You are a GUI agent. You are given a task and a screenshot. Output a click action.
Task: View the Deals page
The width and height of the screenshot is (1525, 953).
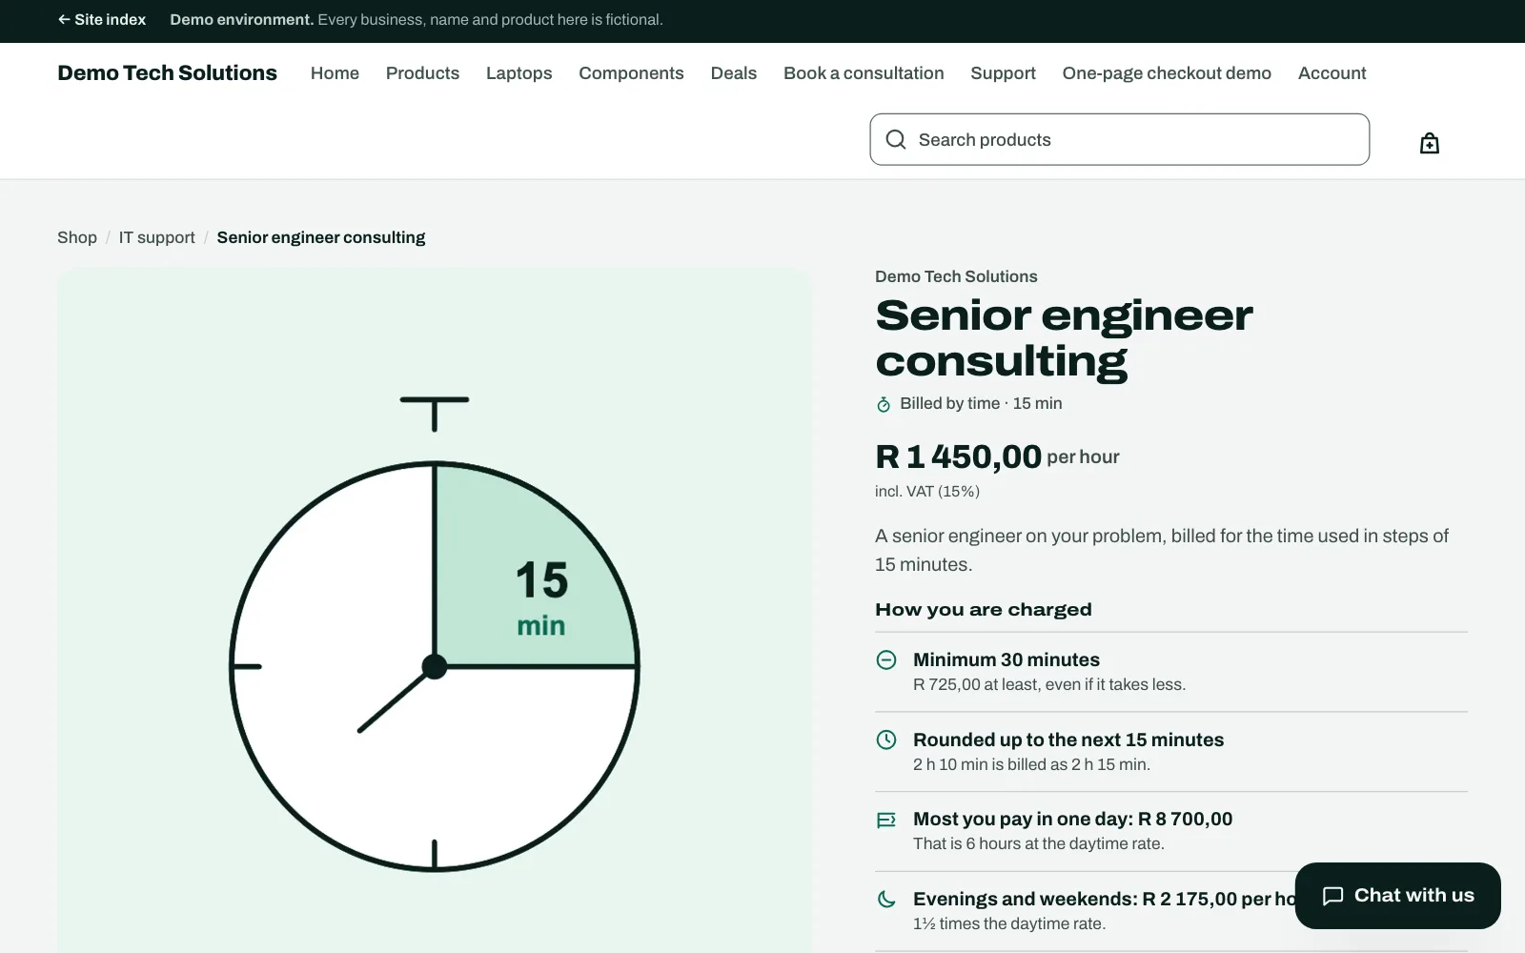pos(734,73)
